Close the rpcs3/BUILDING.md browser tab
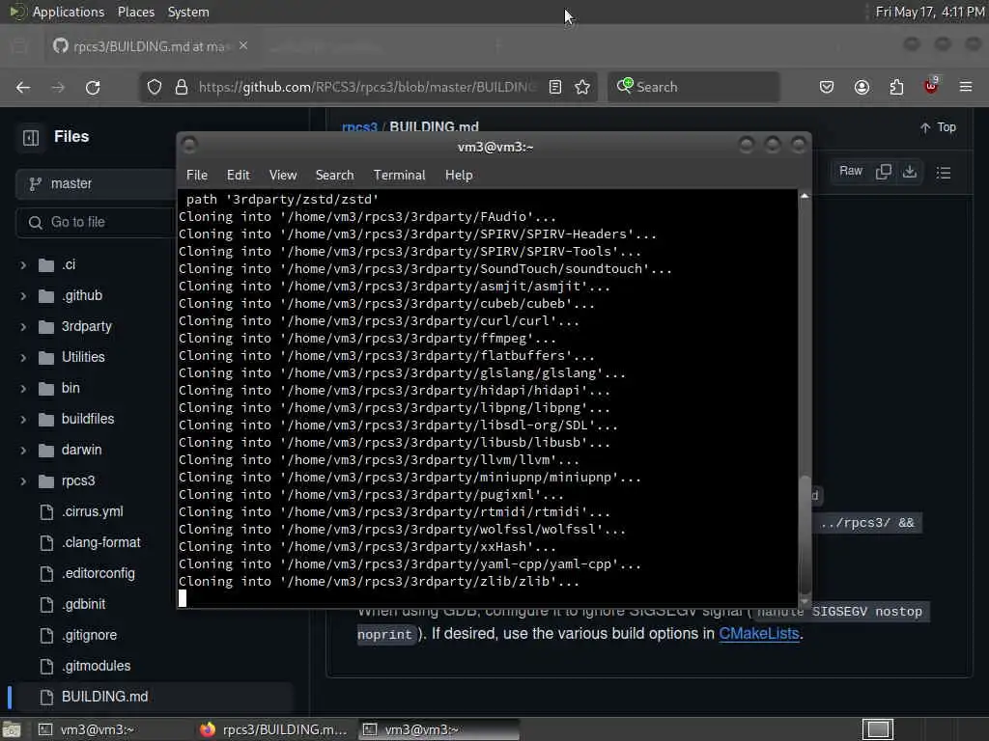This screenshot has height=741, width=989. tap(243, 46)
